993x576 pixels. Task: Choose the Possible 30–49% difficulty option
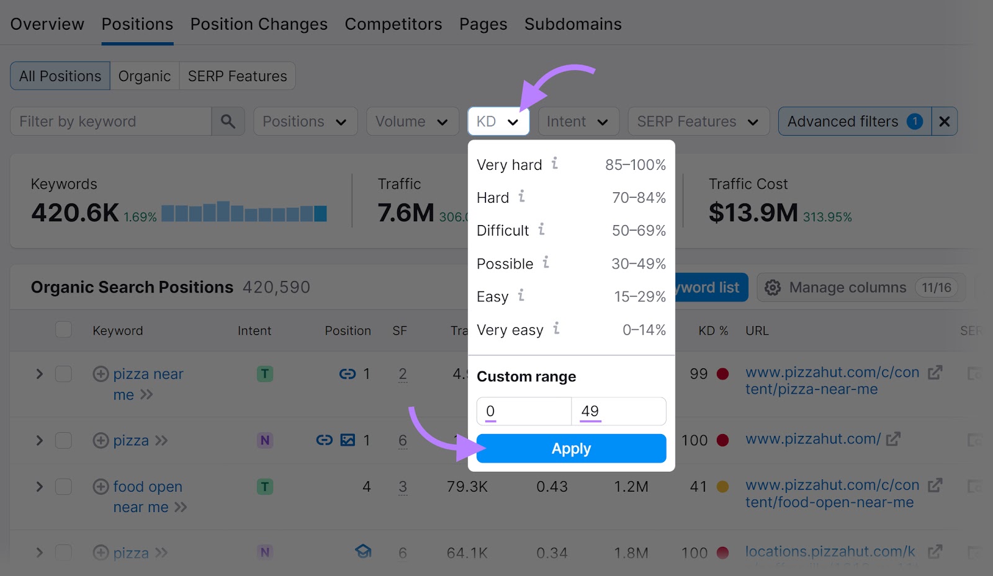point(570,264)
